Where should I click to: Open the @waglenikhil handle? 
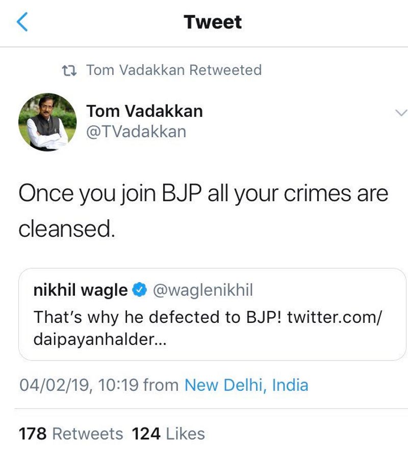(x=202, y=290)
